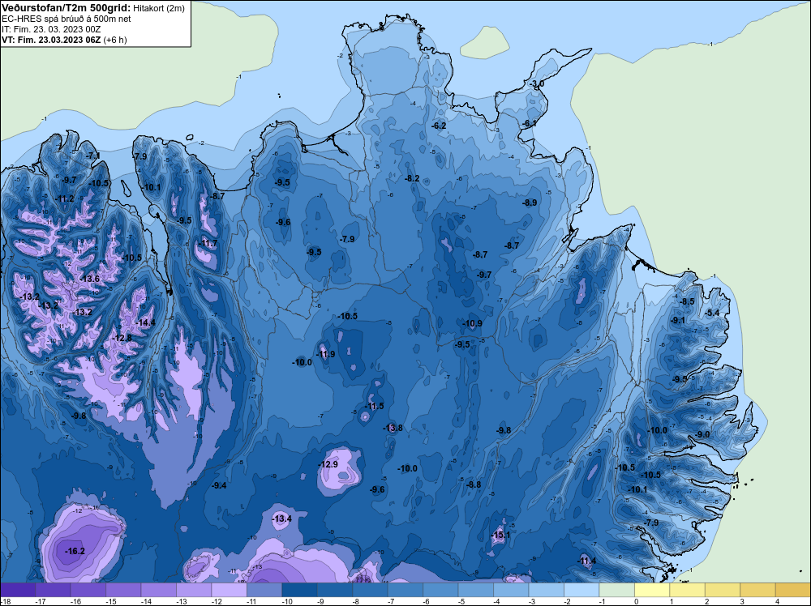The width and height of the screenshot is (811, 606).
Task: Click the -11 legend scale label
Action: coord(251,602)
